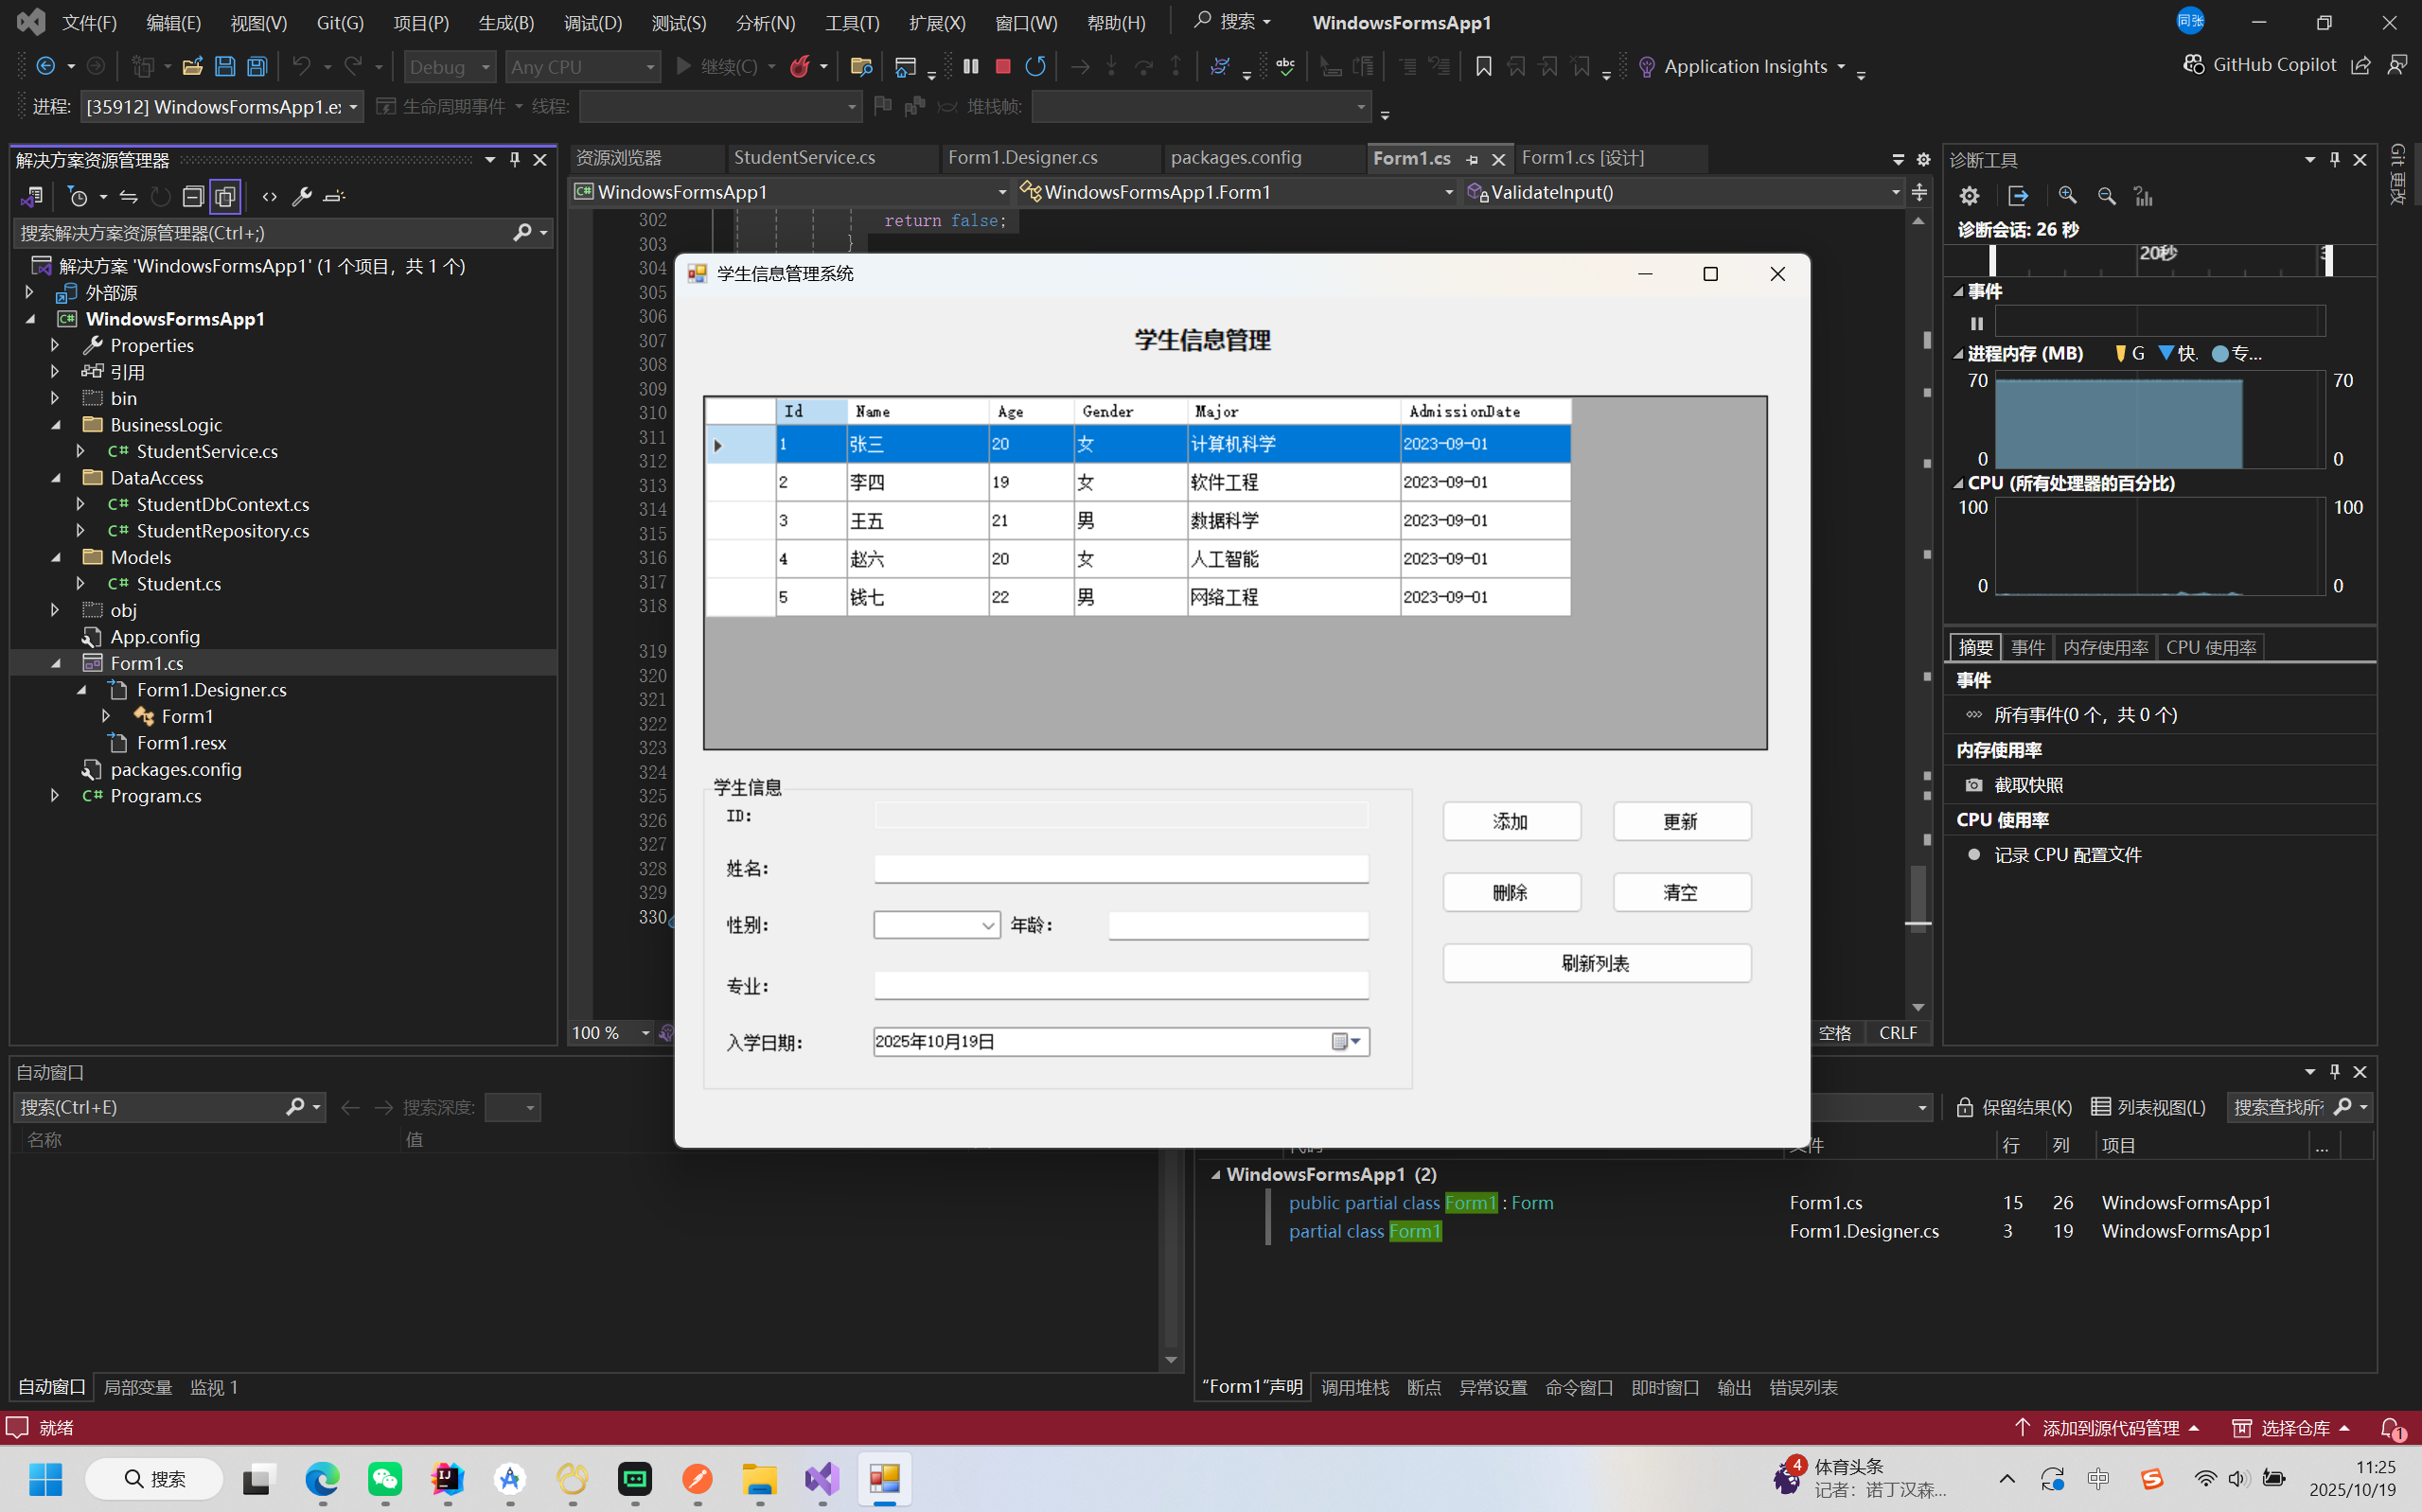Image resolution: width=2422 pixels, height=1512 pixels.
Task: Pause the 事件 track in Diagnostic Tools
Action: 1976,323
